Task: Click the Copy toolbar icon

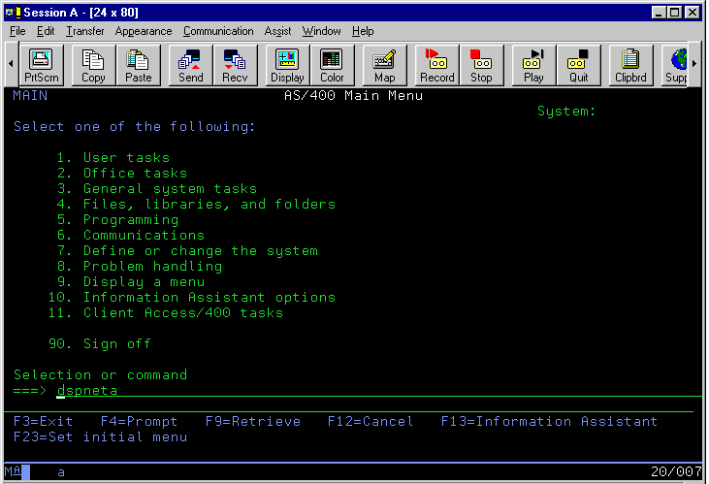Action: point(94,65)
